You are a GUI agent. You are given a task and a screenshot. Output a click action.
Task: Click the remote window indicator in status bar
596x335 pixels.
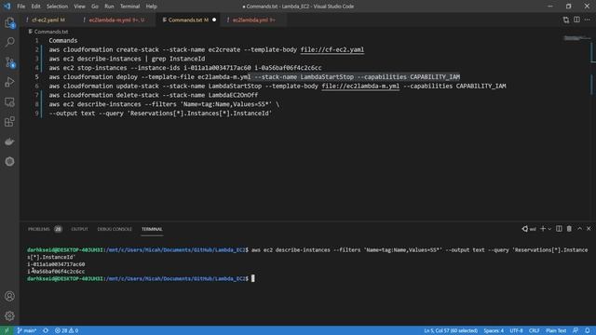[x=7, y=330]
